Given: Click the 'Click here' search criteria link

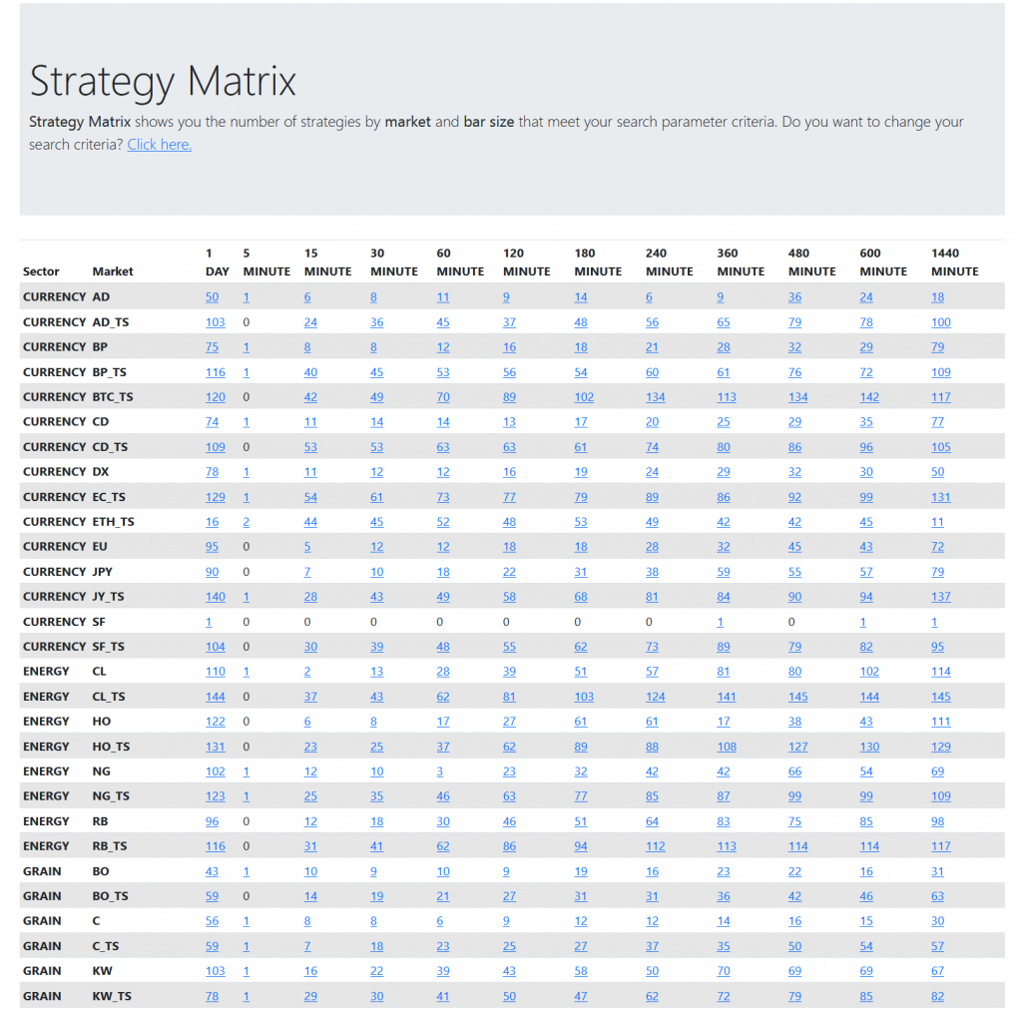Looking at the screenshot, I should pos(159,145).
